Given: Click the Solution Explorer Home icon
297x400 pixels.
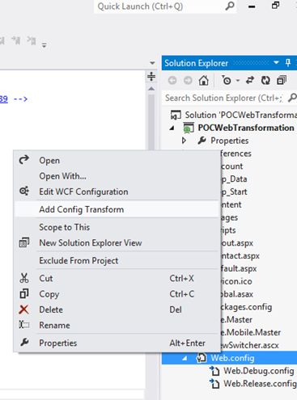Looking at the screenshot, I should coord(204,80).
